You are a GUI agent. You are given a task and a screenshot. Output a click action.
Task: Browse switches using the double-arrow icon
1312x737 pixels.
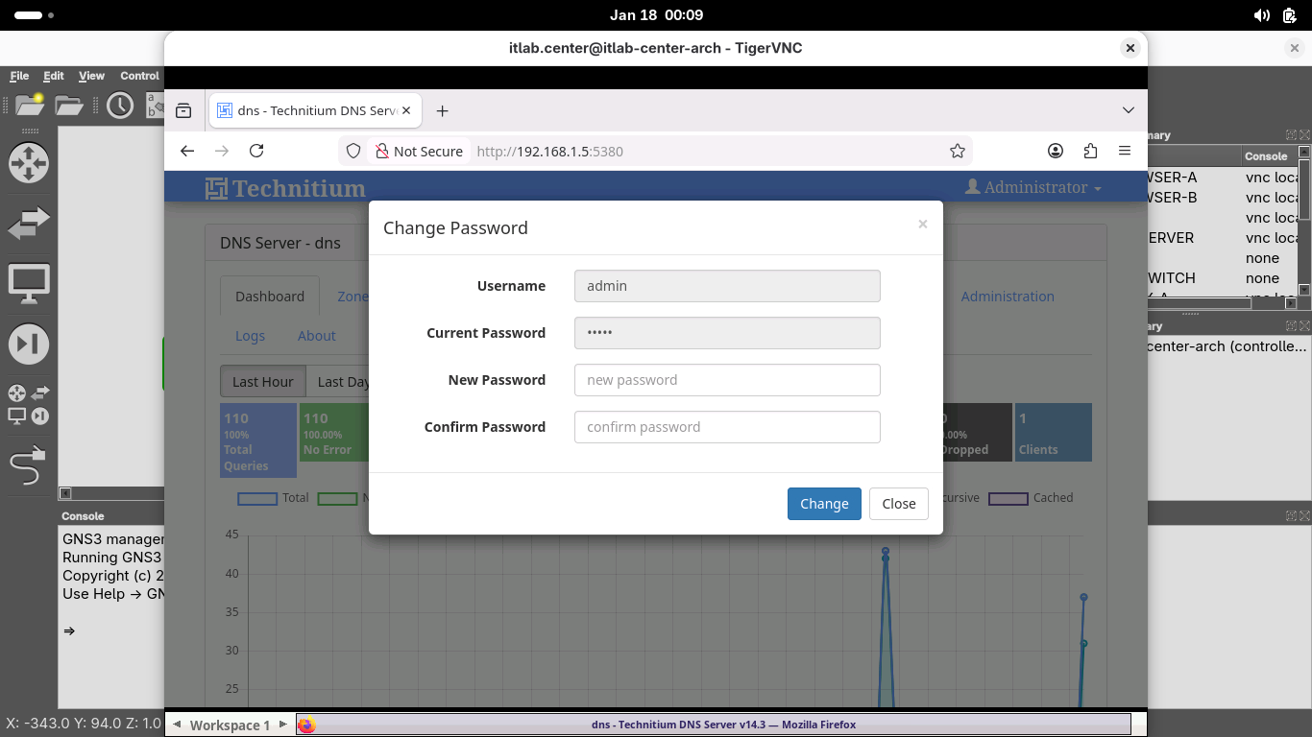coord(28,224)
